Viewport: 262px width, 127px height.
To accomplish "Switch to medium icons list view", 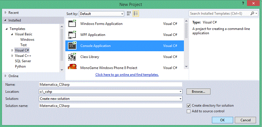I will 136,14.
